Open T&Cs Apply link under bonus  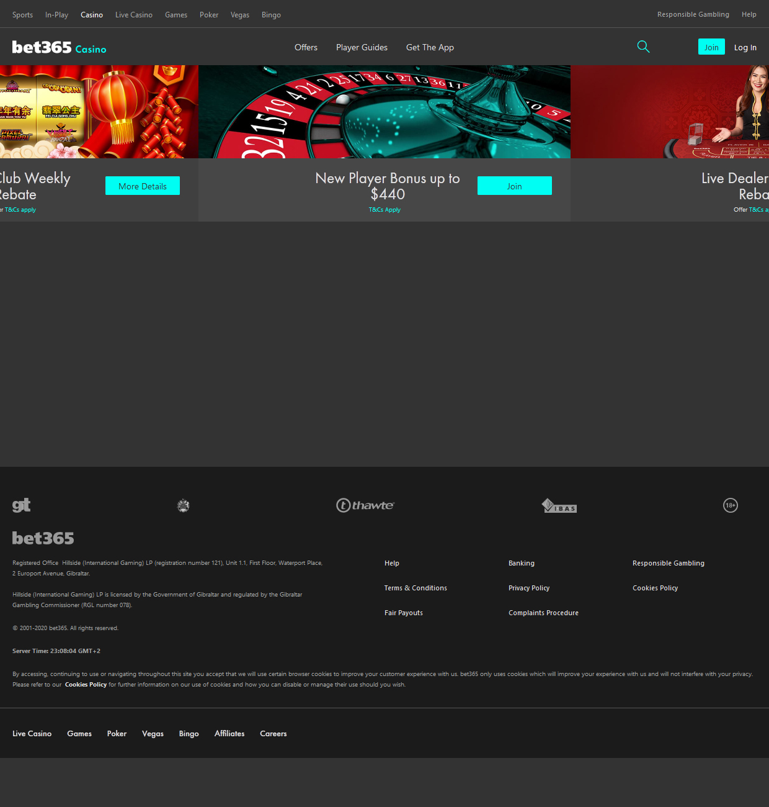click(x=384, y=210)
